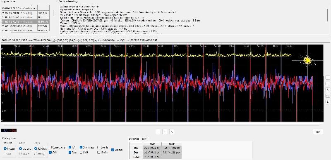Click the vertical scrollbar of log sections list

click(x=53, y=13)
